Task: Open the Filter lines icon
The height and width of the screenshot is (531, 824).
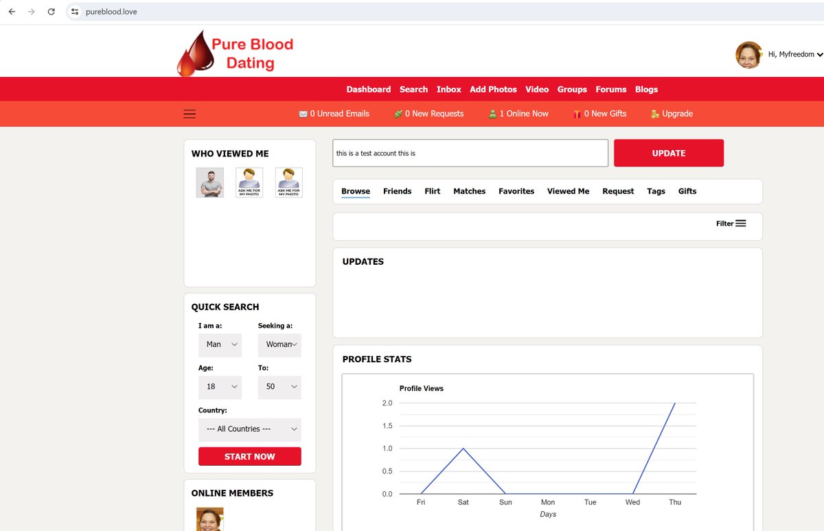Action: pos(741,223)
